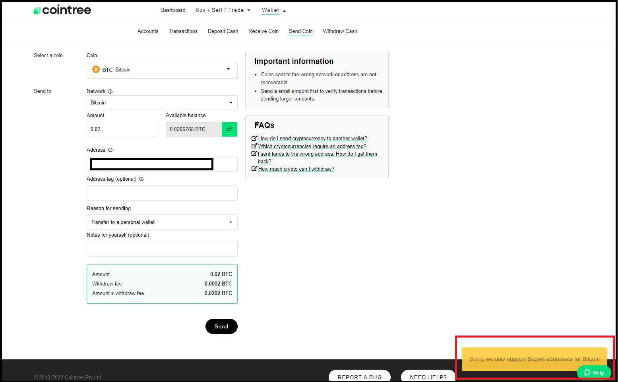Open the BTC Bitcoin coin dropdown

tap(162, 70)
